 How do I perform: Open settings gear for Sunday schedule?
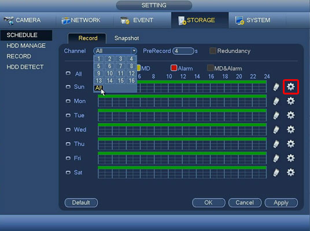(x=290, y=87)
